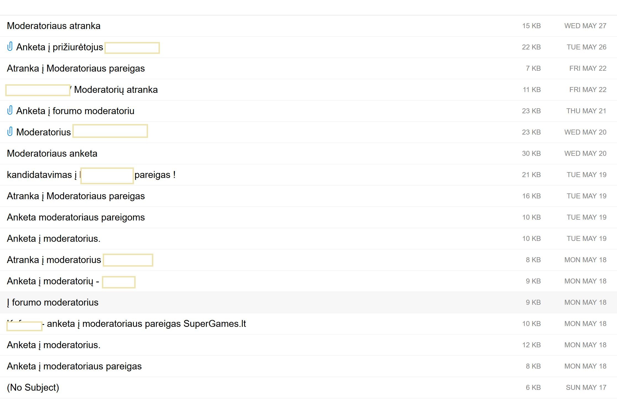
Task: Click the "SUN MAY 17" date entry
Action: point(586,388)
